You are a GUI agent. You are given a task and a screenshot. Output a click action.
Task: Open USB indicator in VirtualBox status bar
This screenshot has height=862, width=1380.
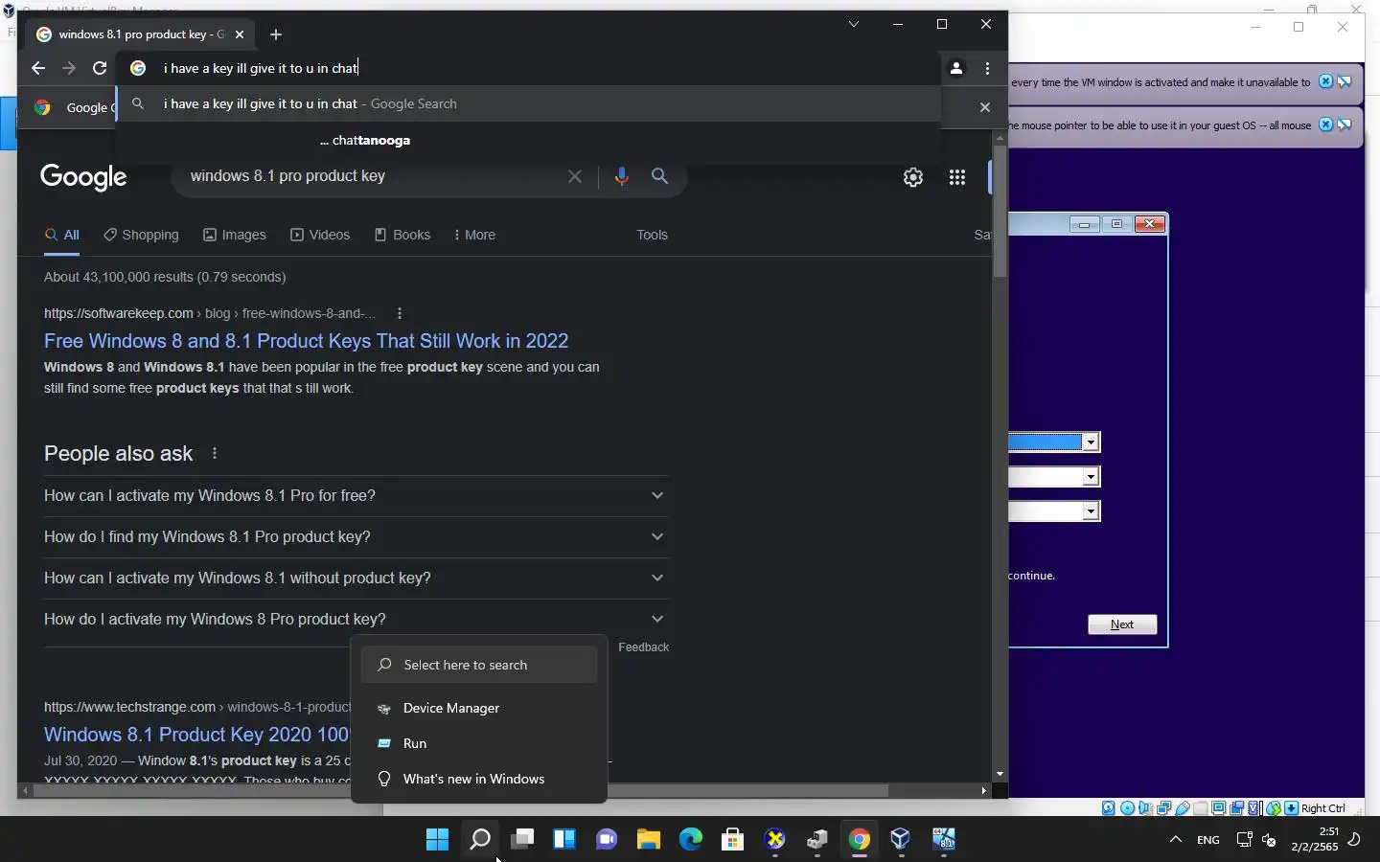pyautogui.click(x=1183, y=807)
